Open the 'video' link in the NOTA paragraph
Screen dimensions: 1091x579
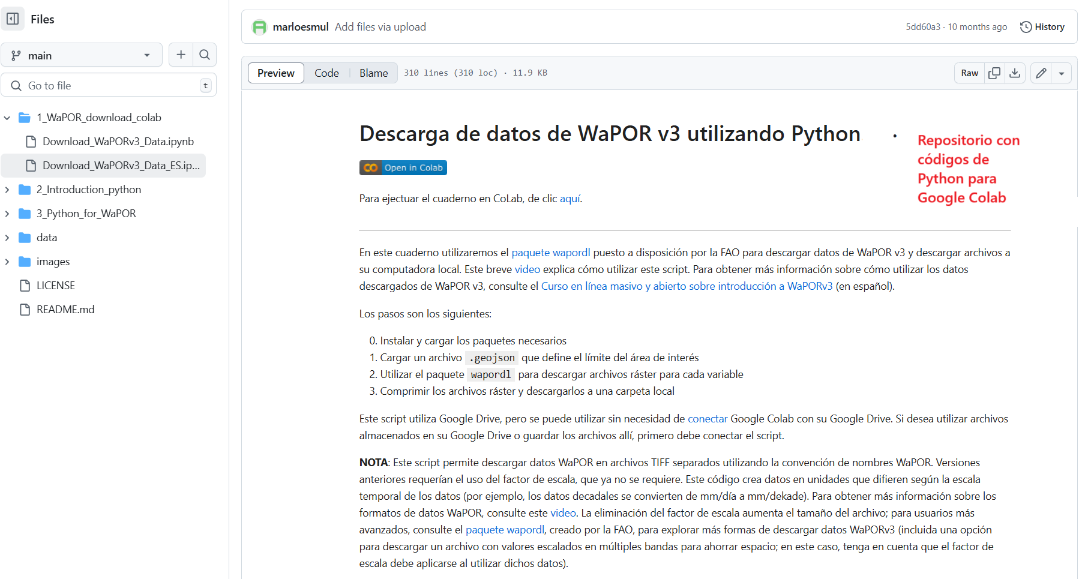563,513
